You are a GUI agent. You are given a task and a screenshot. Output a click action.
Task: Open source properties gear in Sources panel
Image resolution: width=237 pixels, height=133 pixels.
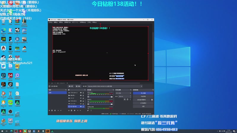75,111
